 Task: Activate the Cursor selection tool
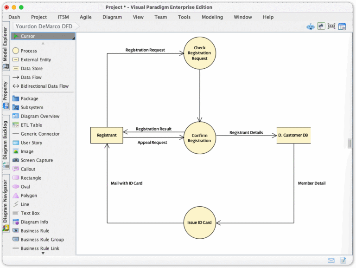(x=43, y=36)
